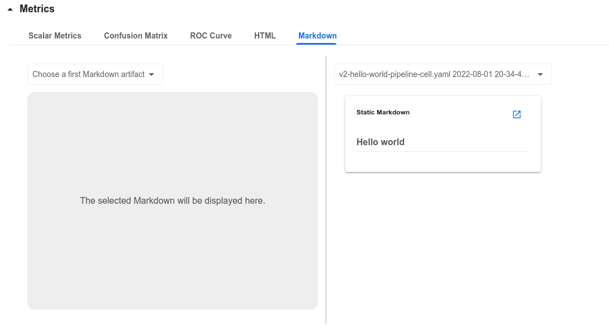Click the arrow icon beside v2-hello-world-pipeline-cell.yaml
Viewport: 609px width, 326px height.
(x=540, y=74)
